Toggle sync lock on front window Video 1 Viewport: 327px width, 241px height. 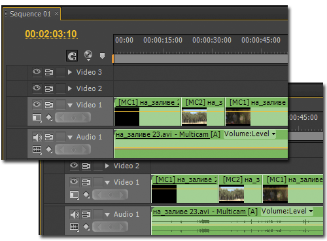(x=49, y=105)
